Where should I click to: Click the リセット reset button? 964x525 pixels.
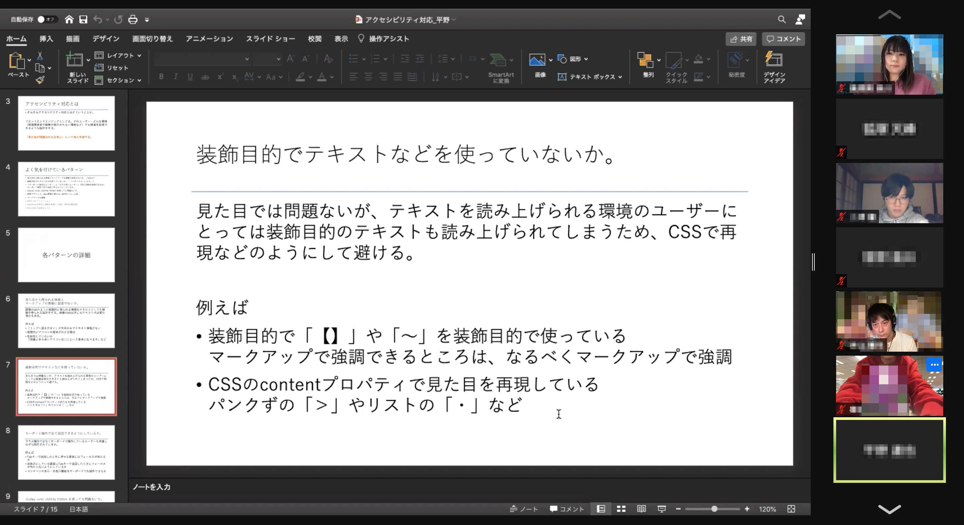111,68
